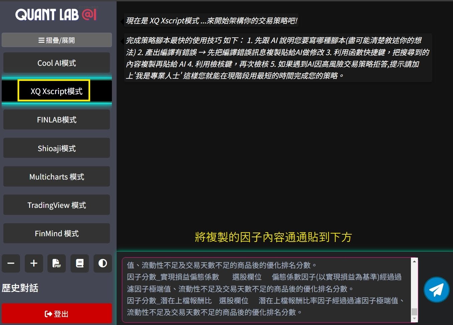Image resolution: width=453 pixels, height=325 pixels.
Task: Click the 歷史對話 history heading
Action: [x=20, y=288]
